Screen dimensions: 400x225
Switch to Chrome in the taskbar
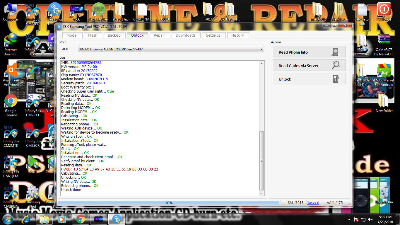pos(80,219)
